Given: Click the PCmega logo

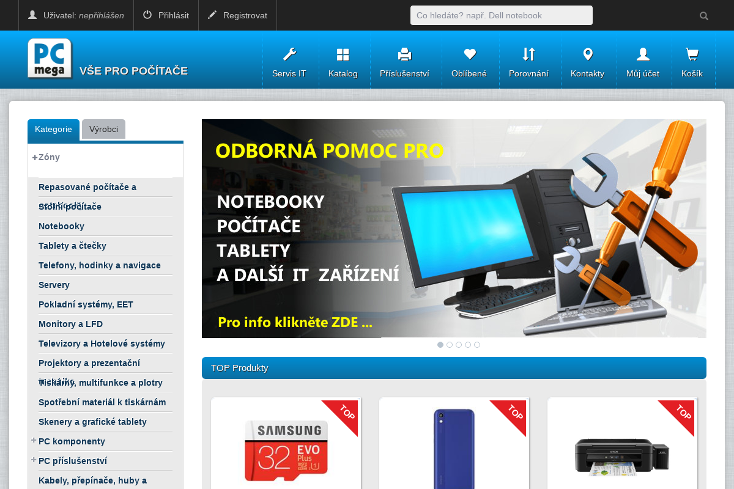Looking at the screenshot, I should coord(50,59).
